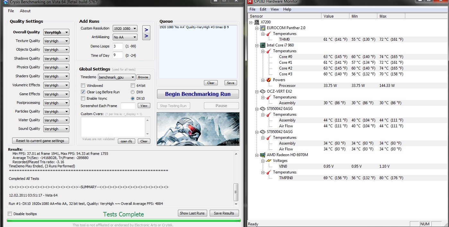Open the AntiAliasing dropdown
This screenshot has width=449, height=227.
click(x=125, y=37)
